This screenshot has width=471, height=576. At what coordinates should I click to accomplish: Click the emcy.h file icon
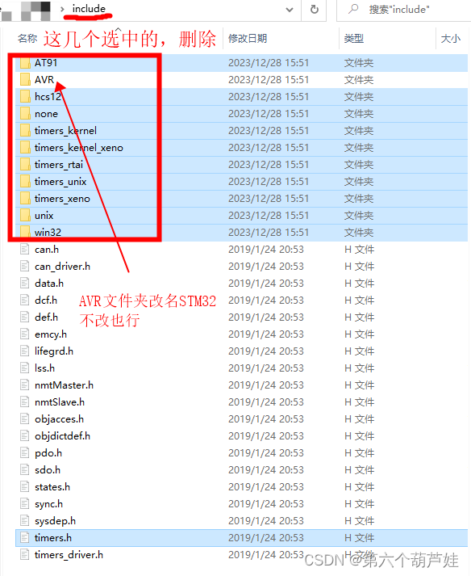tap(24, 334)
